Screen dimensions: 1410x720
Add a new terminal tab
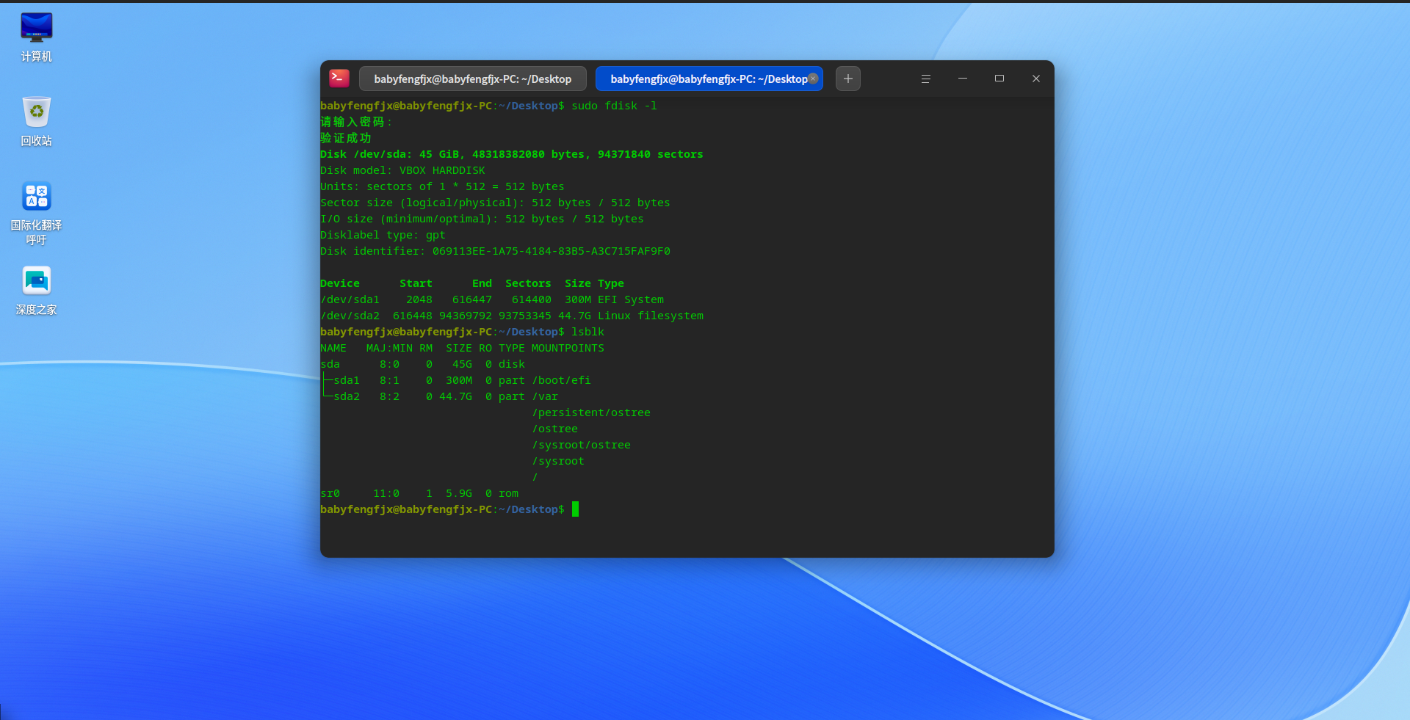pyautogui.click(x=848, y=79)
